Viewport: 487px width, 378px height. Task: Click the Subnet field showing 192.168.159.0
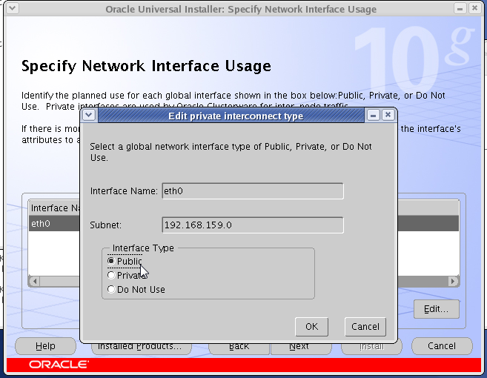[x=253, y=225]
